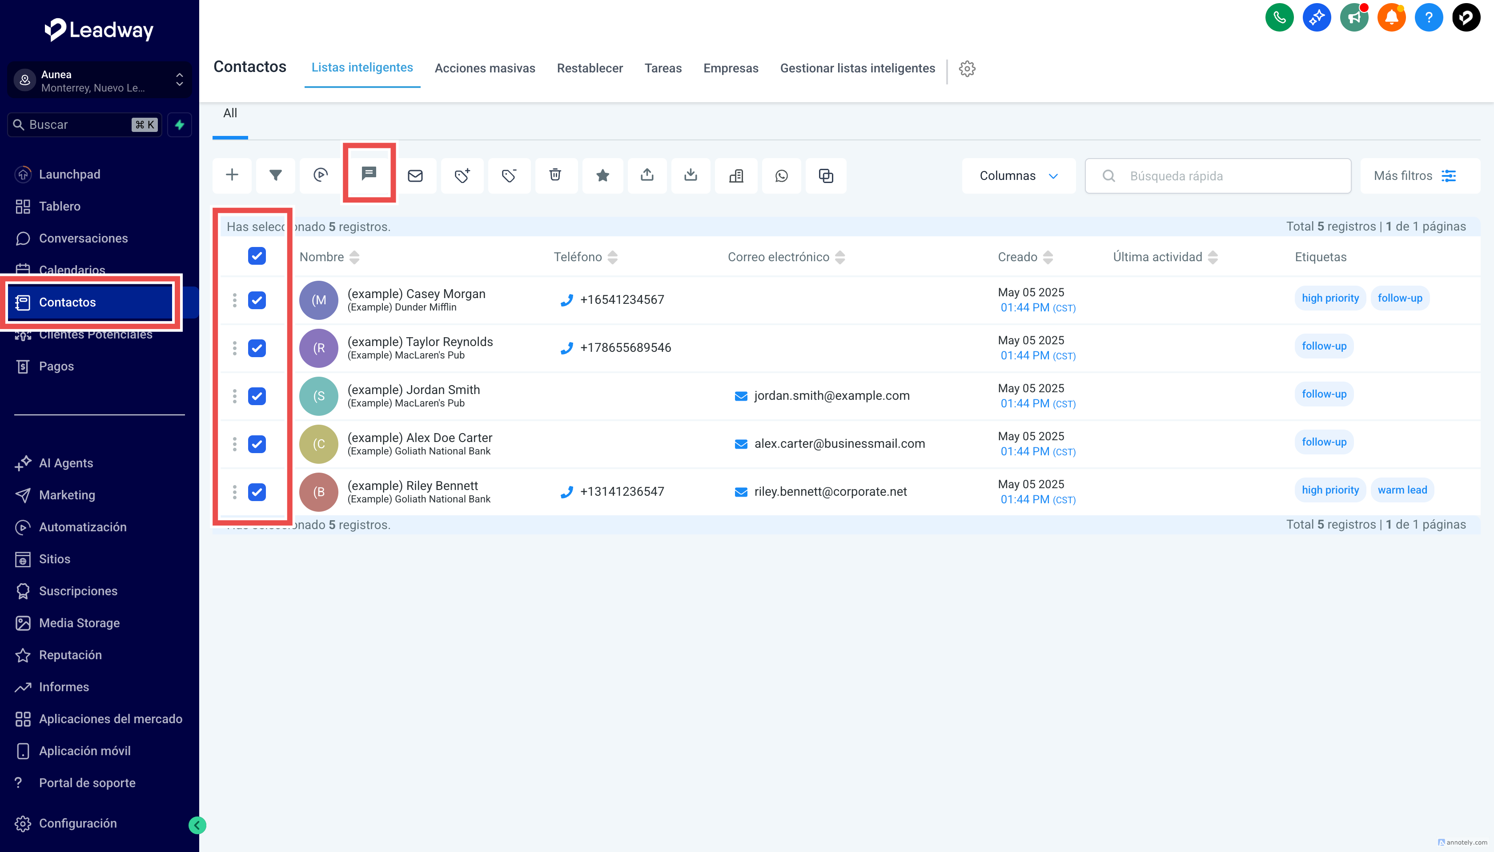
Task: Click the orange notifications bell icon
Action: 1391,18
